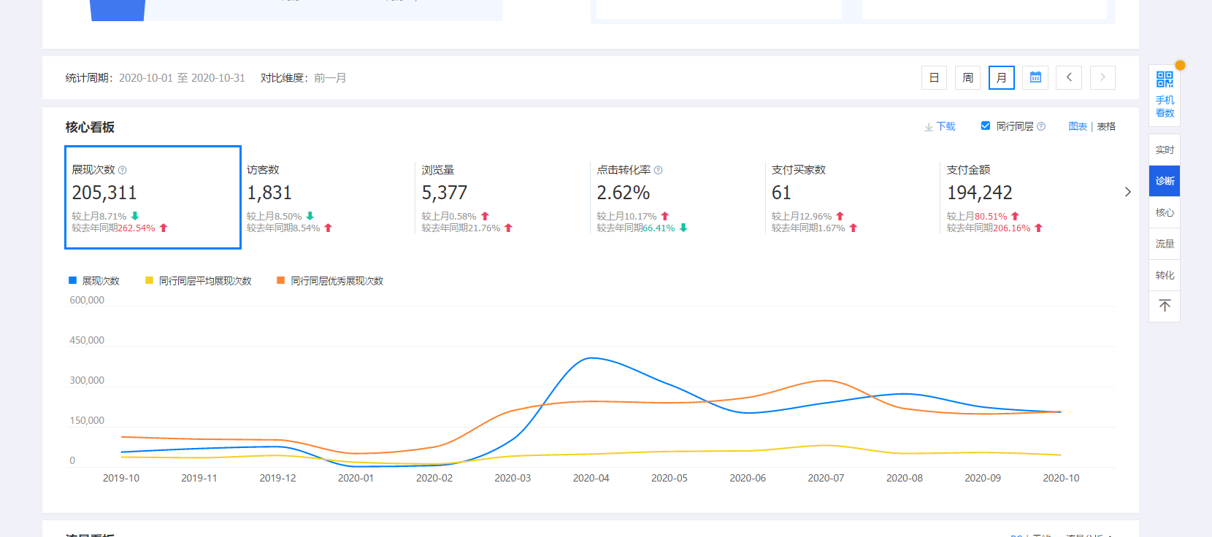Click help icon beside 展现次数
The image size is (1212, 537).
tap(123, 170)
